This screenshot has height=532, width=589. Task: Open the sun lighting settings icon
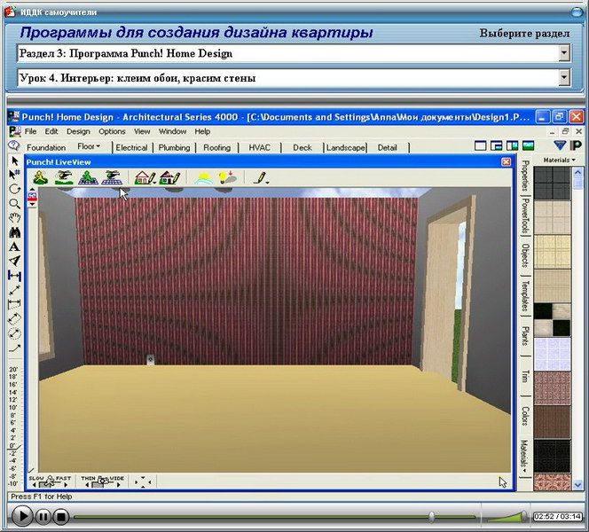pos(202,177)
